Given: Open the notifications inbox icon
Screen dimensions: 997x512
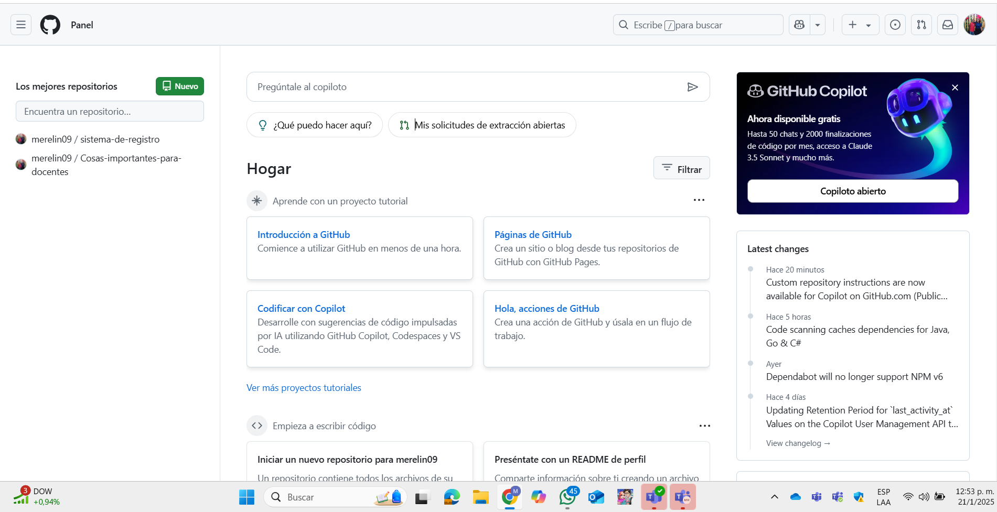Looking at the screenshot, I should 948,25.
